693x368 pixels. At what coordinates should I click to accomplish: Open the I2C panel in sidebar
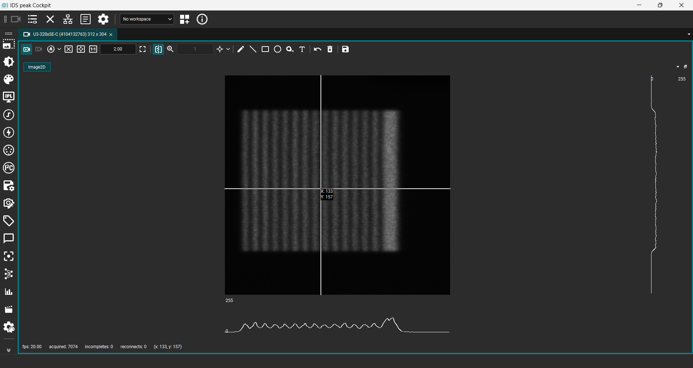[x=9, y=168]
